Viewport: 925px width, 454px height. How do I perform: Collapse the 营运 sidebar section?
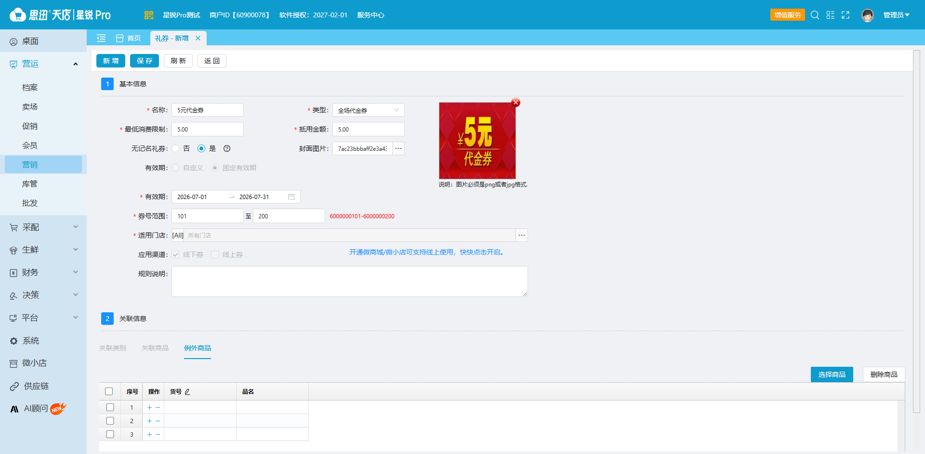click(43, 64)
